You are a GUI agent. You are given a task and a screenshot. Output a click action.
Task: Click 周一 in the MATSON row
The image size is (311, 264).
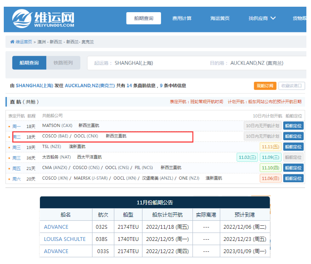click(16, 126)
